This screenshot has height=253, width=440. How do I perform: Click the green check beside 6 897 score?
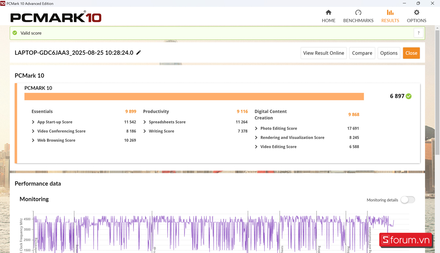pyautogui.click(x=409, y=96)
